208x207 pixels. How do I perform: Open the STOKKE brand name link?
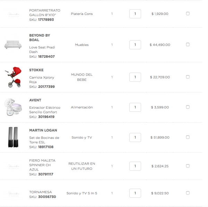click(36, 70)
